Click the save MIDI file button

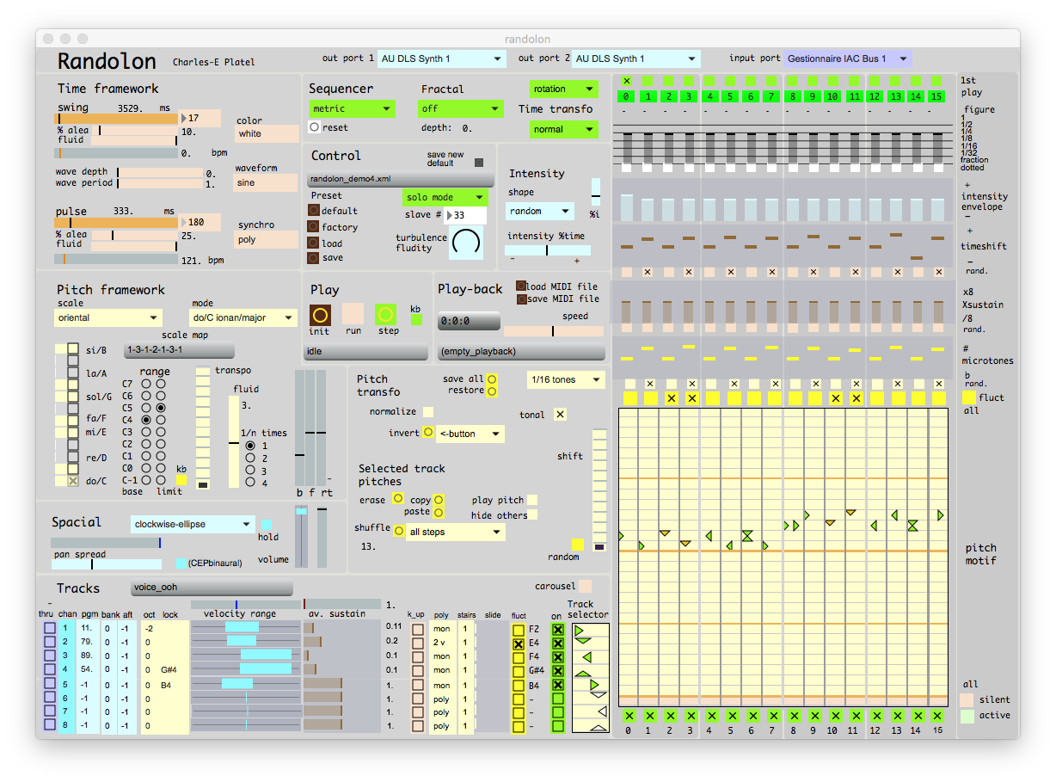click(x=521, y=299)
